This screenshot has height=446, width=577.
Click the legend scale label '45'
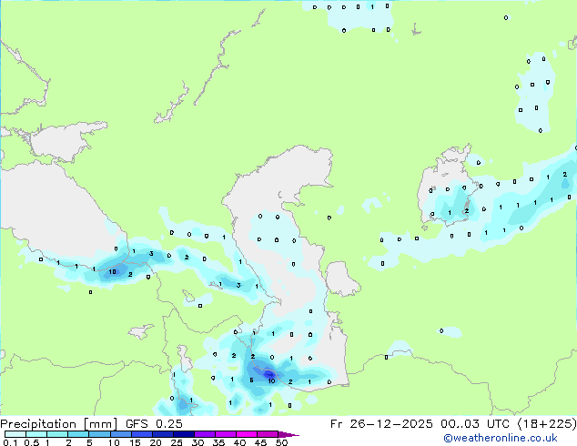click(x=260, y=442)
